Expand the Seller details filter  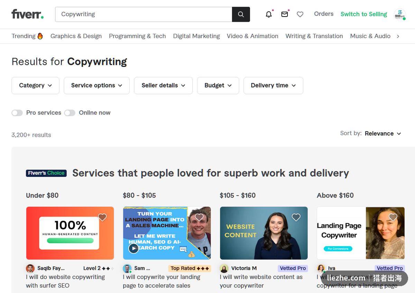[163, 85]
